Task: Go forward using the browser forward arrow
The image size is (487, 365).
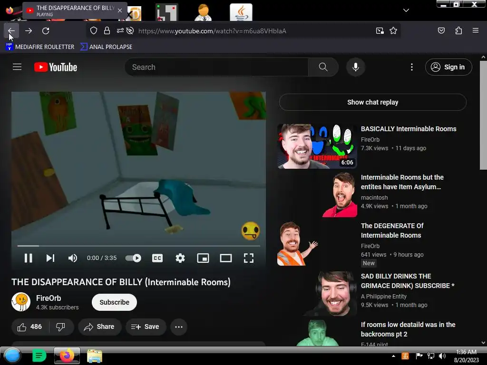Action: 29,31
